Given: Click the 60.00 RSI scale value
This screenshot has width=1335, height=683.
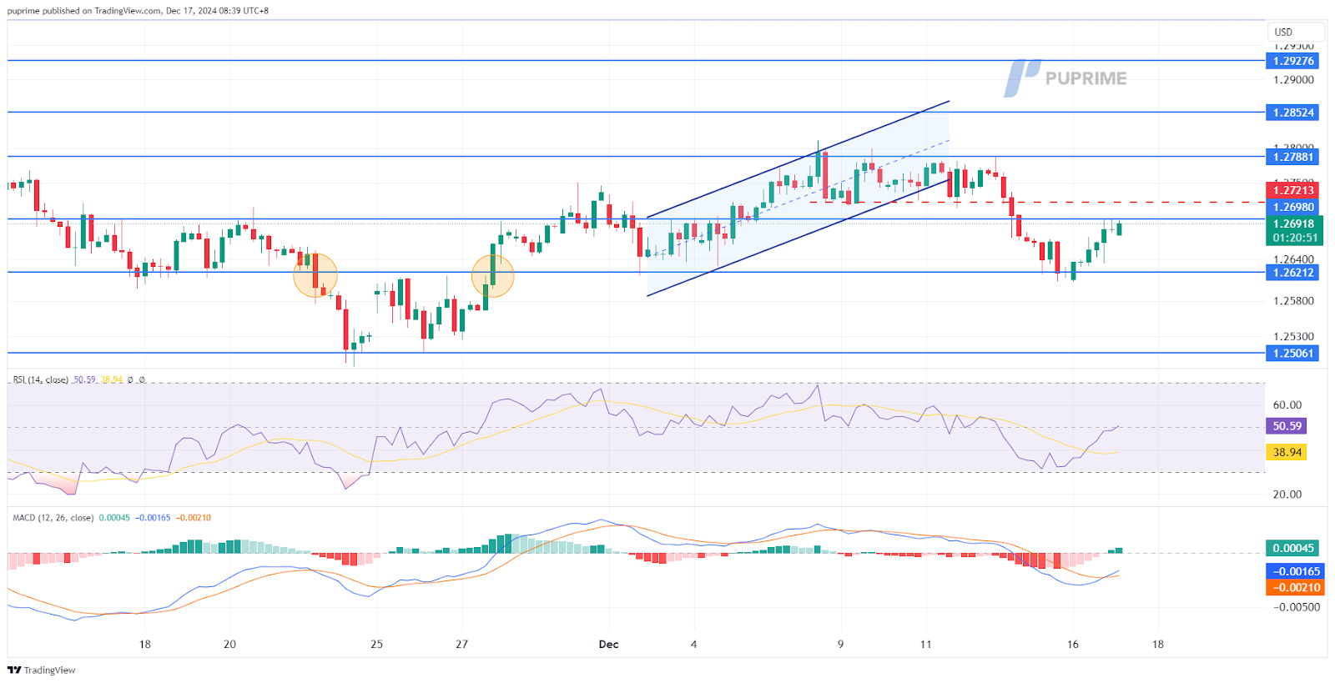Looking at the screenshot, I should (x=1287, y=404).
